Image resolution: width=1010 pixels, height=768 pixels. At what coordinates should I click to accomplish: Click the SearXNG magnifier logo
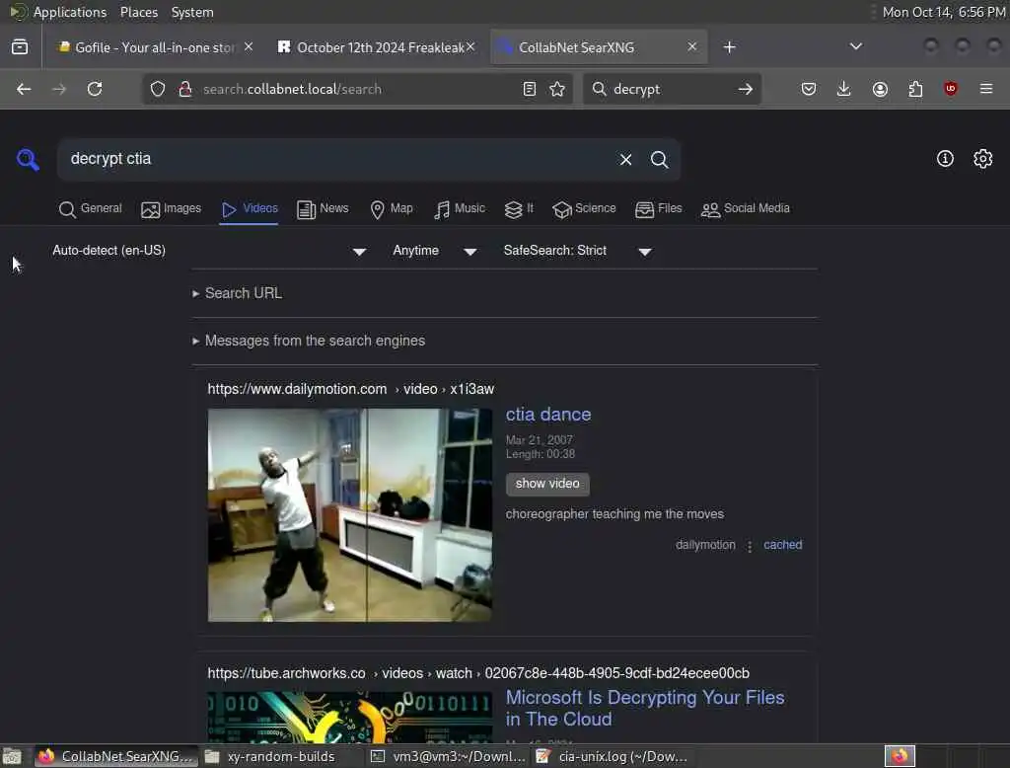[x=28, y=159]
